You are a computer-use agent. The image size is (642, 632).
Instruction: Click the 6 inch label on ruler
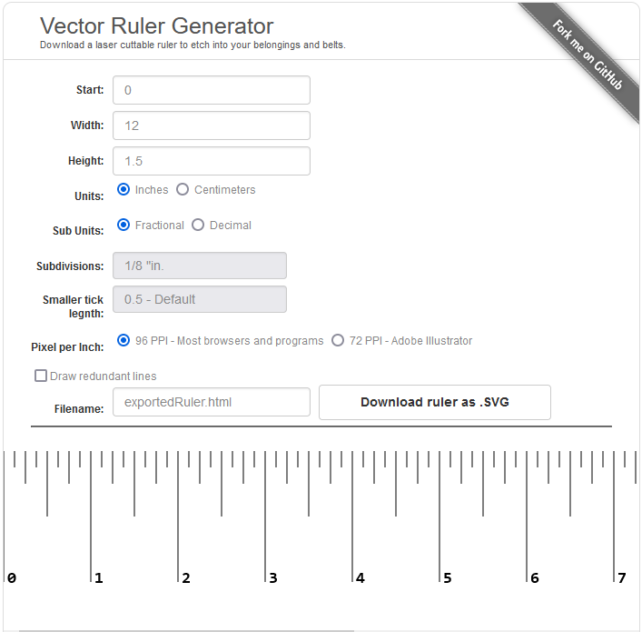[x=534, y=577]
